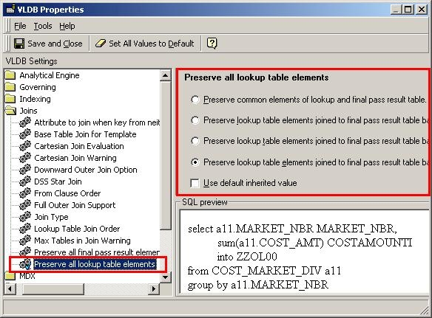Click the eraser icon for Set All Values to Default
This screenshot has height=318, width=432.
click(x=101, y=43)
